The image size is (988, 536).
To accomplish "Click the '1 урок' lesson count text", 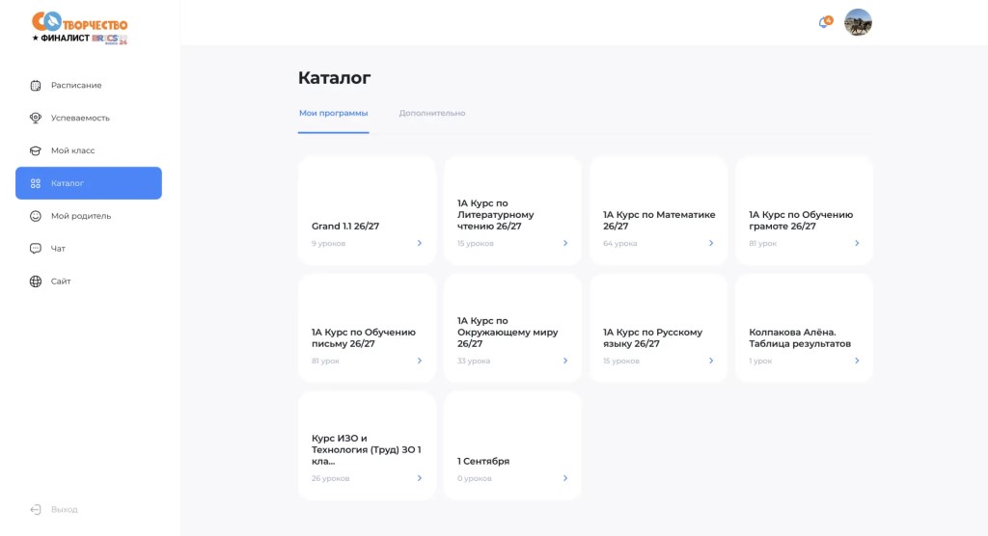I will (x=760, y=361).
